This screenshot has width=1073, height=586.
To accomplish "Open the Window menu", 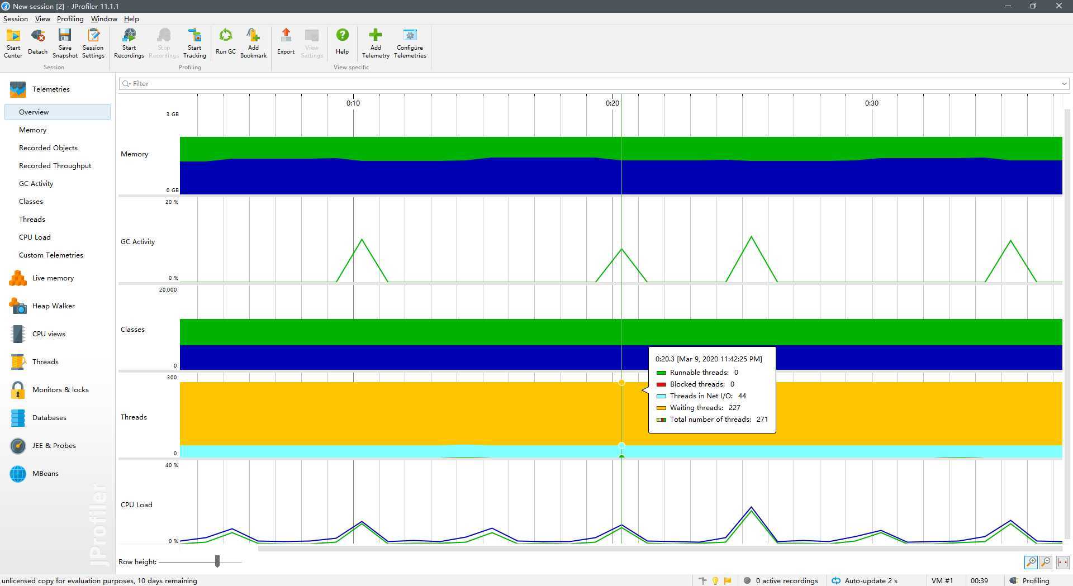I will point(104,18).
